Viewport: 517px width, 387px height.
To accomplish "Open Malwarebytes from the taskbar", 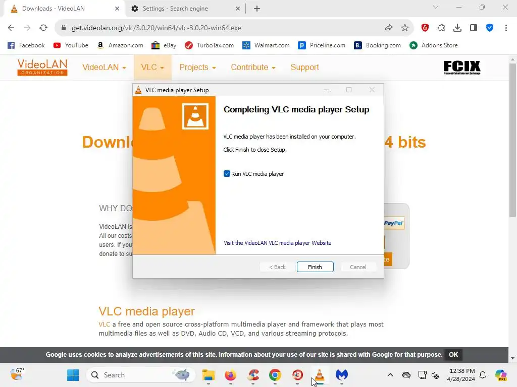I will (x=342, y=375).
